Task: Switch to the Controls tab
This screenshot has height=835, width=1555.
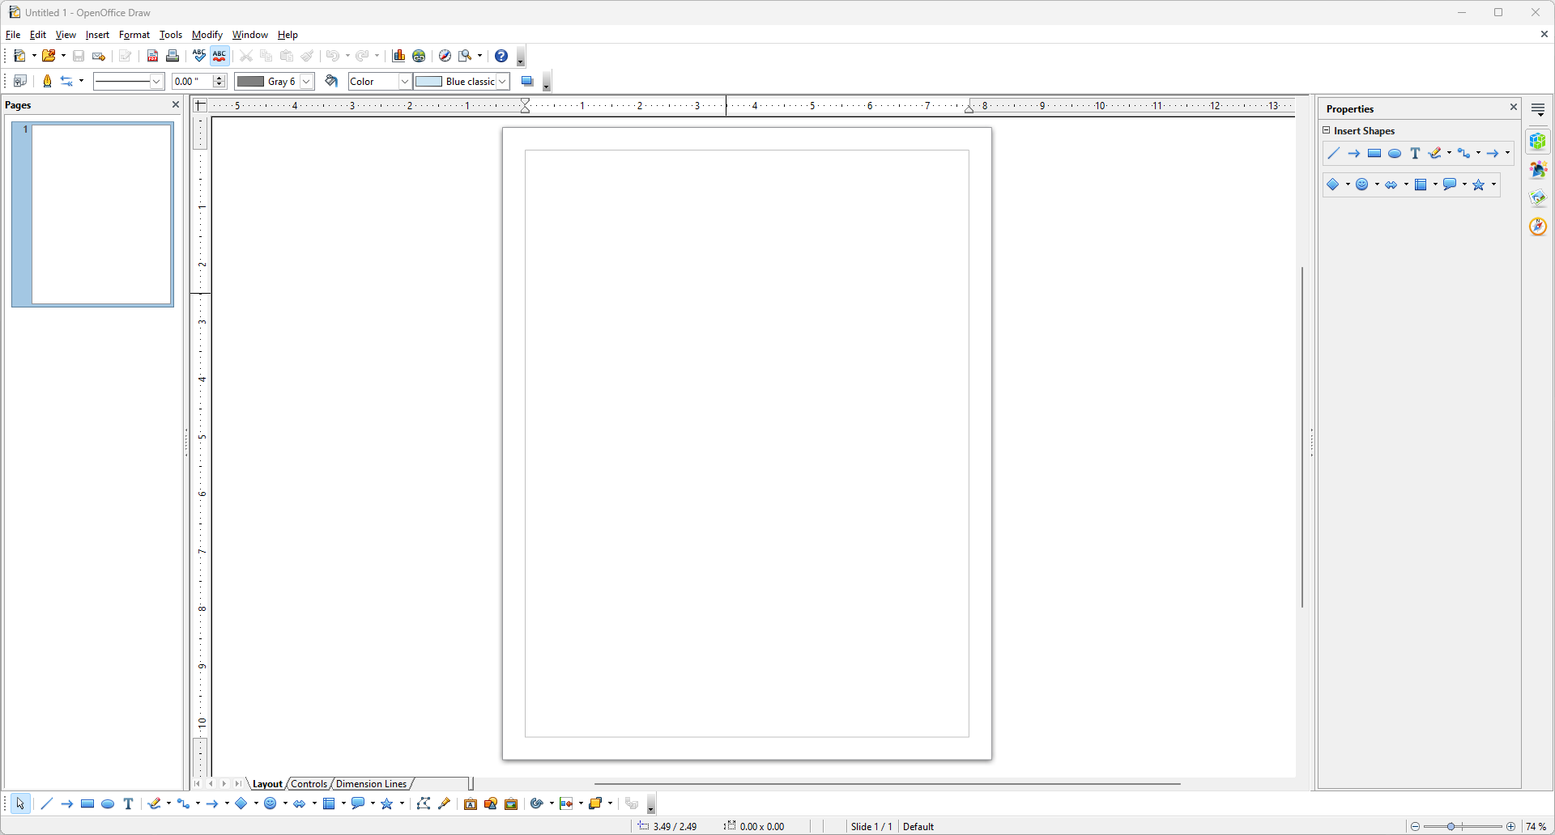Action: [x=308, y=783]
